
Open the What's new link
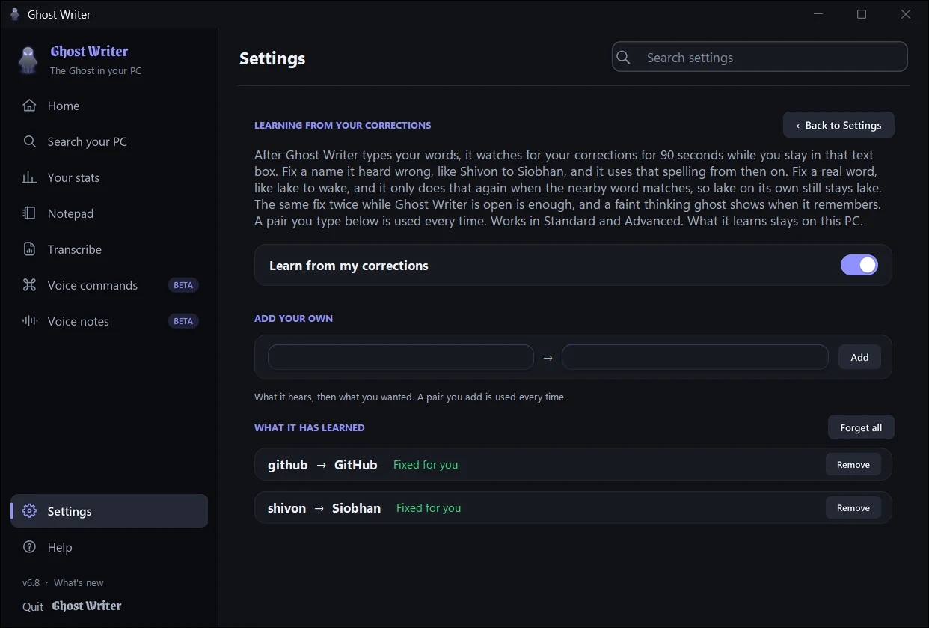(79, 582)
